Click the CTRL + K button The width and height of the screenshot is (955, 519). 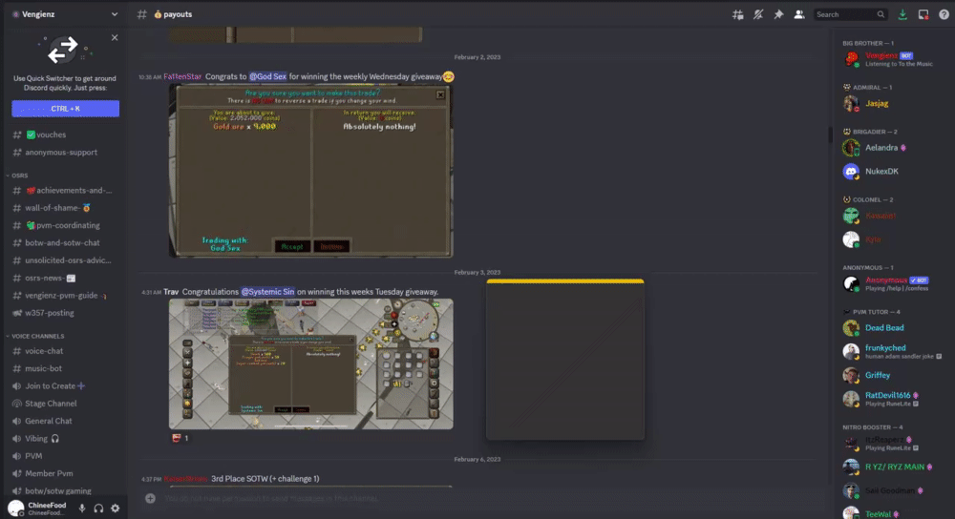(65, 109)
